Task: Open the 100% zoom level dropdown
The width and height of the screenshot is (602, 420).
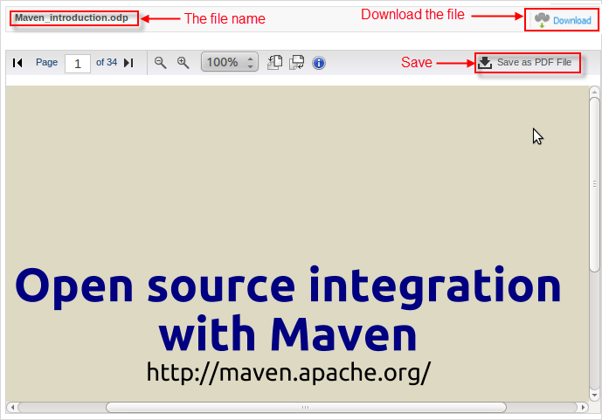Action: [230, 63]
